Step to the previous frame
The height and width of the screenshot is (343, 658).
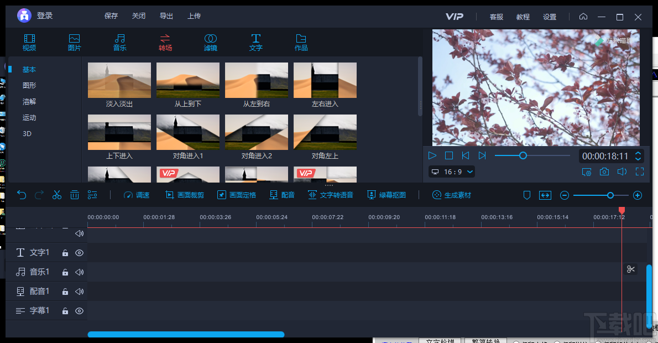coord(466,155)
